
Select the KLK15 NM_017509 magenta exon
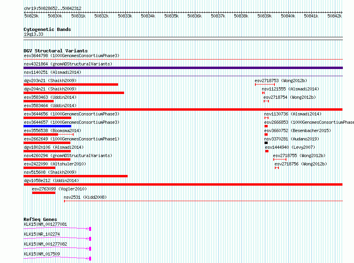[x=90, y=259]
